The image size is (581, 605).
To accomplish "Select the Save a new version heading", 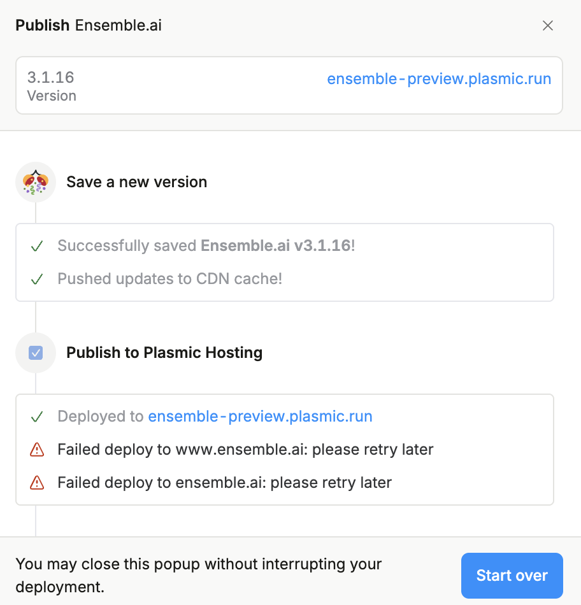I will [136, 182].
